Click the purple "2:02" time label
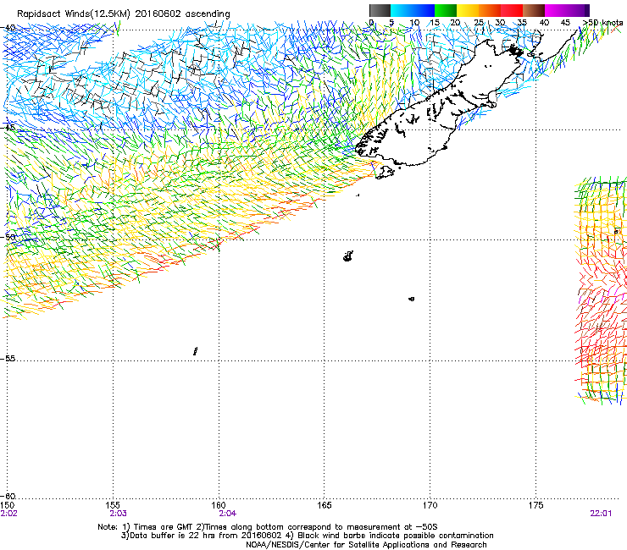The height and width of the screenshot is (550, 627). 9,514
